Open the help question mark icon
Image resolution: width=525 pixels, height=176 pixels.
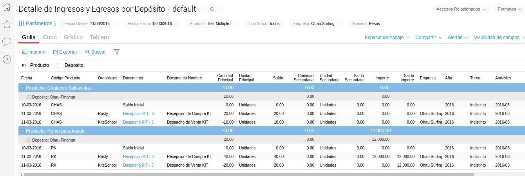pos(7,59)
